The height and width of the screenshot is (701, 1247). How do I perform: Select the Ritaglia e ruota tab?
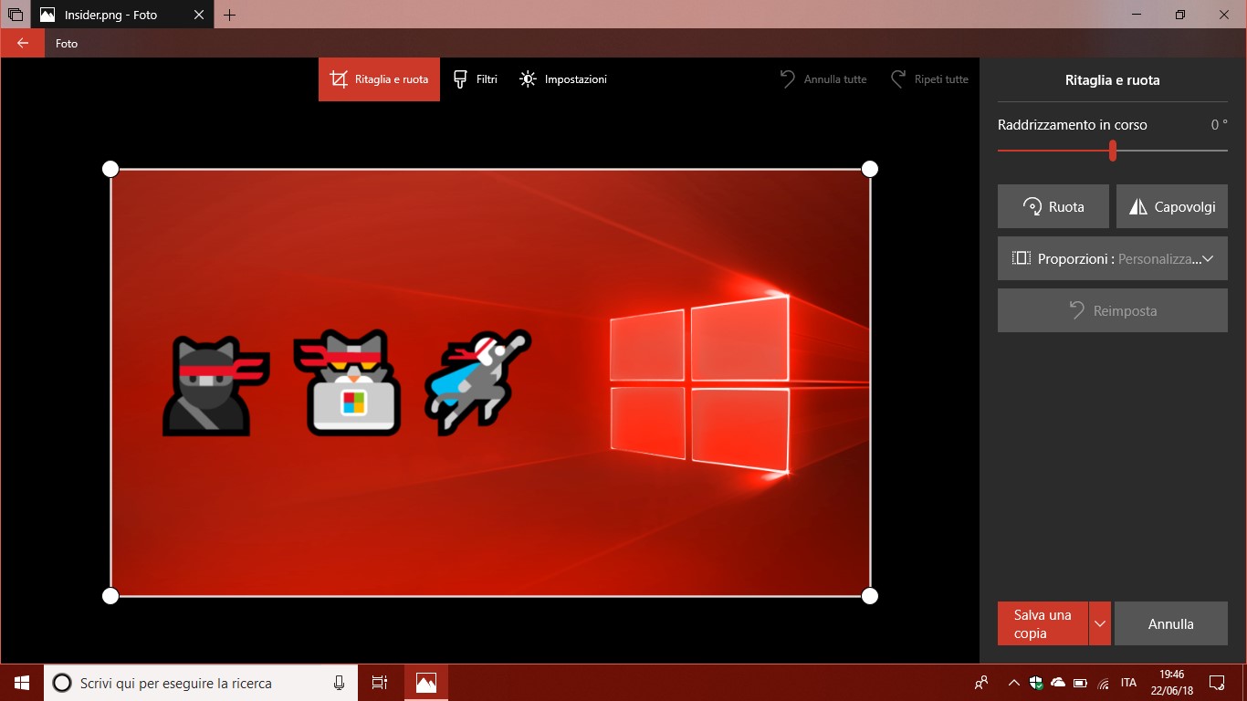tap(379, 79)
